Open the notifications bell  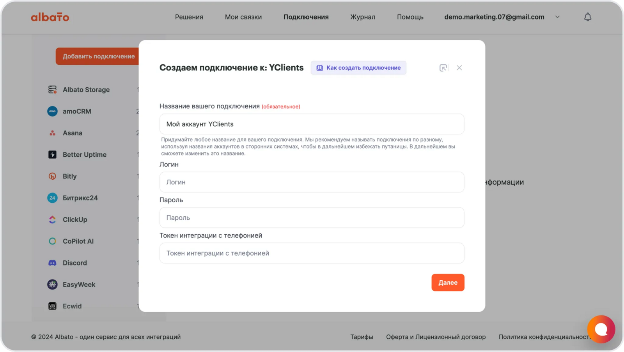point(587,17)
